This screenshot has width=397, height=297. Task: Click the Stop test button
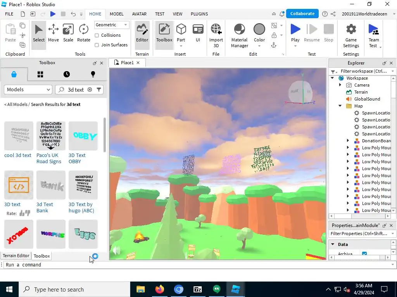pyautogui.click(x=329, y=33)
